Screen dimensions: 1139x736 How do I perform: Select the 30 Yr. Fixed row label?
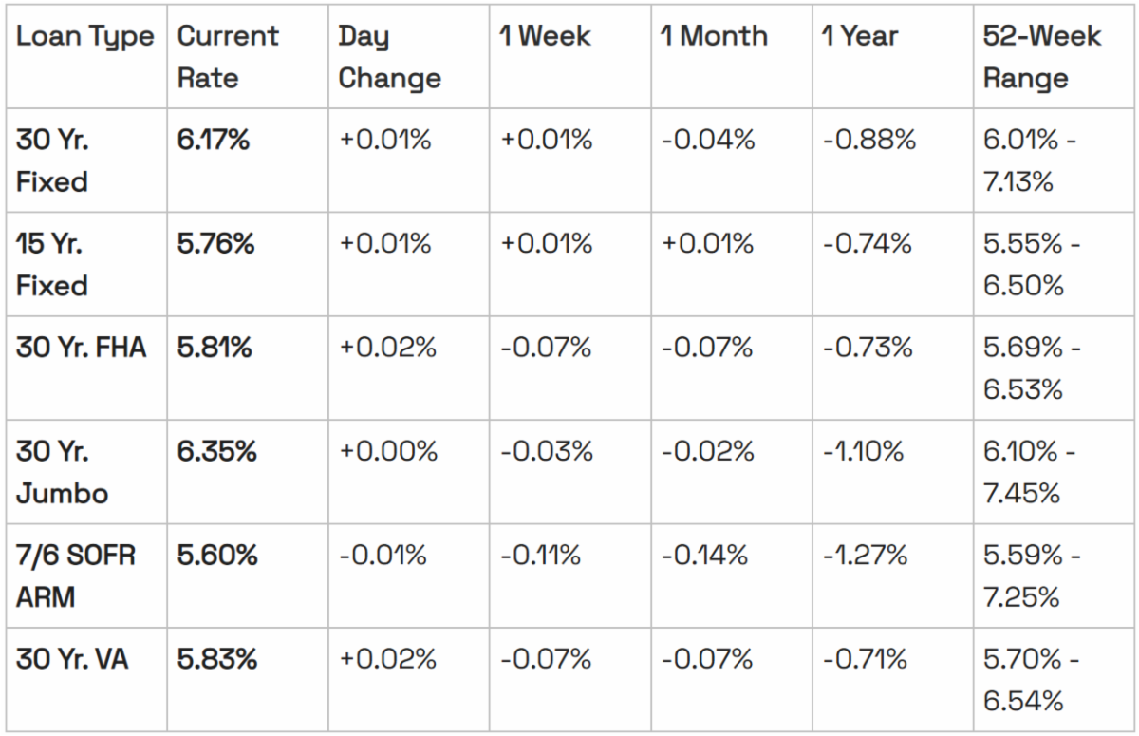(52, 160)
